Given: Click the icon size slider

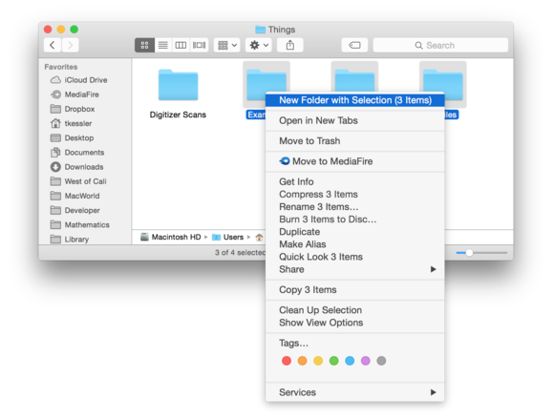Looking at the screenshot, I should coord(481,253).
